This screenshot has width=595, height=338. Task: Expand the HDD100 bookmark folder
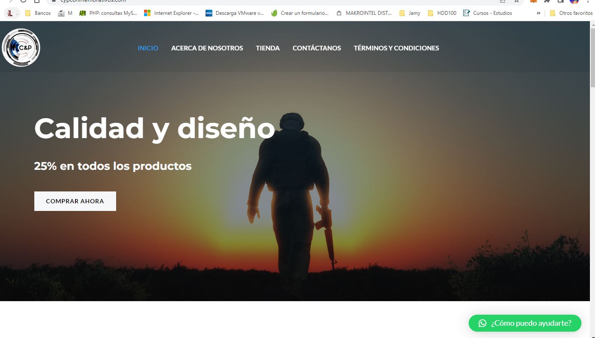[x=442, y=13]
